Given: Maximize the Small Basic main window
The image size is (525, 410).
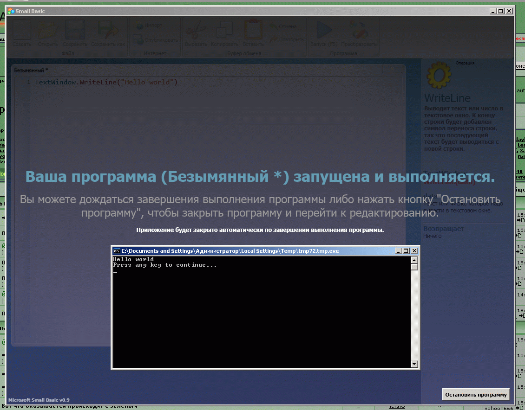Looking at the screenshot, I should click(x=501, y=11).
